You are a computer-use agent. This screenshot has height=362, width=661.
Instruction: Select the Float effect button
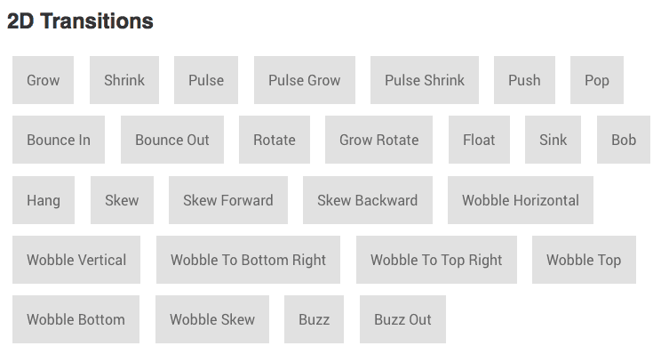479,140
